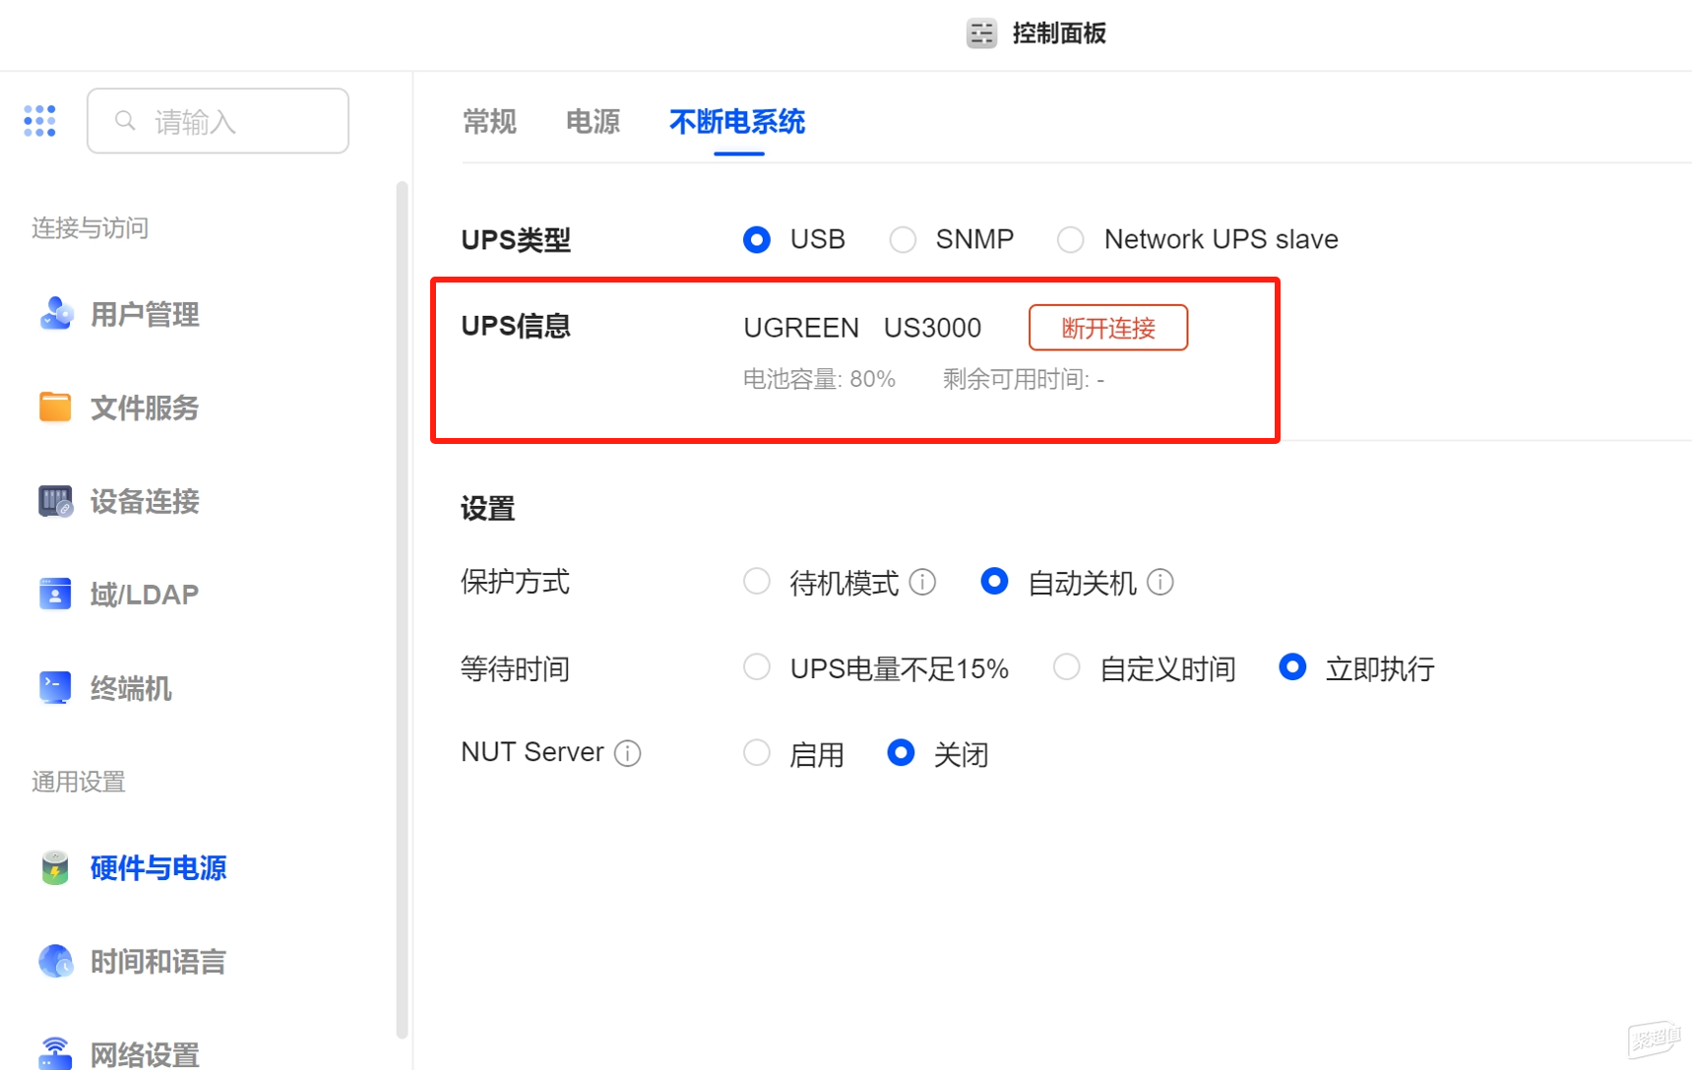
Task: Click the 文件服务 folder icon
Action: pos(55,408)
